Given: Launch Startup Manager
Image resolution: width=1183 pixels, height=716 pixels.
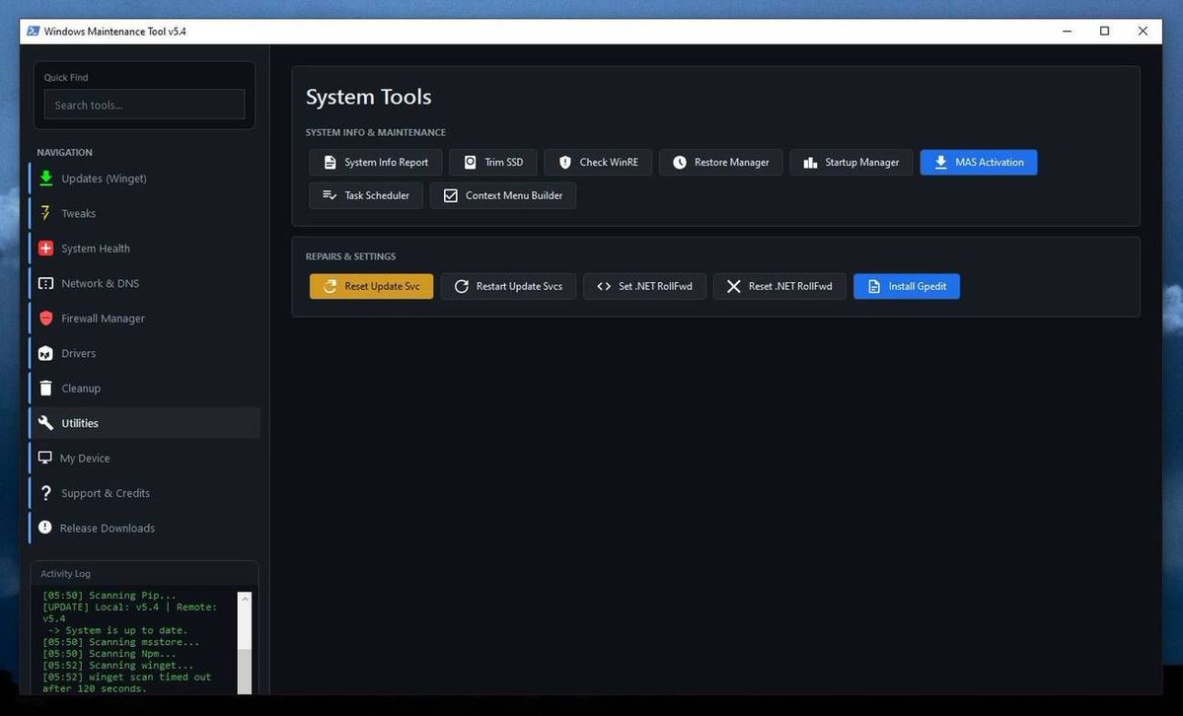Looking at the screenshot, I should [851, 162].
